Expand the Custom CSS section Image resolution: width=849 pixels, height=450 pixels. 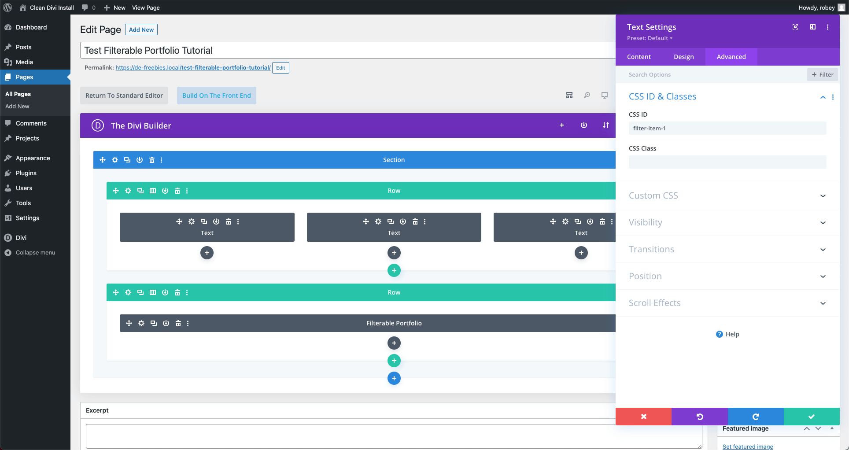pyautogui.click(x=727, y=195)
